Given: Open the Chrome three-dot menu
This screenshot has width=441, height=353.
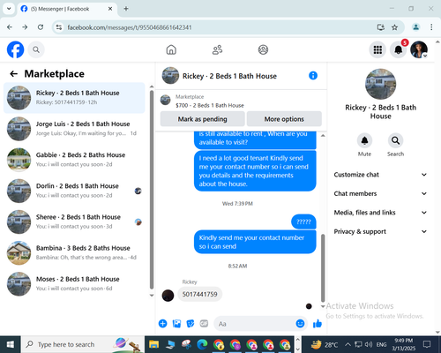Looking at the screenshot, I should pyautogui.click(x=431, y=27).
